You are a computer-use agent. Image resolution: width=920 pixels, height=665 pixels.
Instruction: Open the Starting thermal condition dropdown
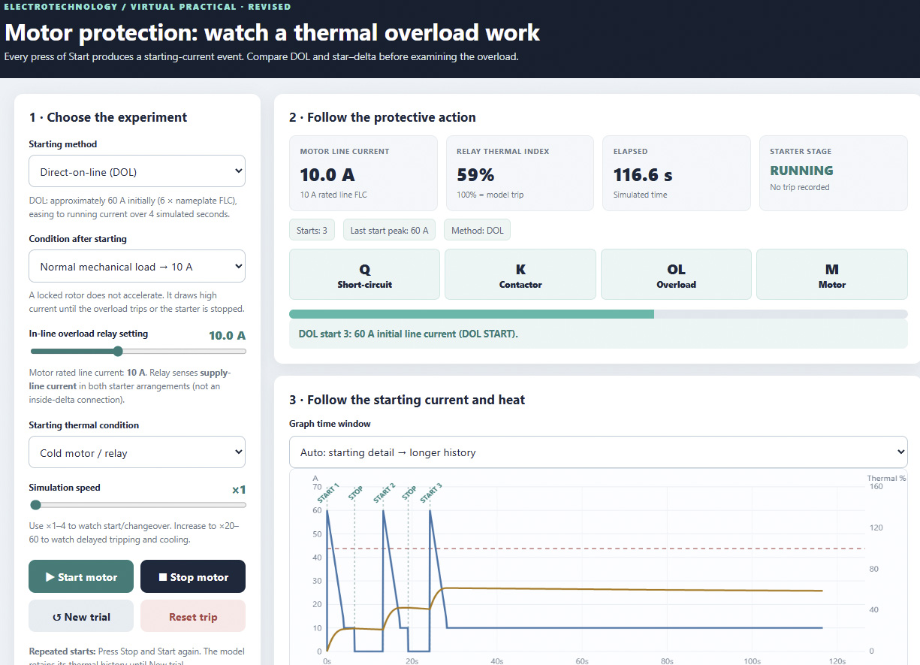coord(137,452)
